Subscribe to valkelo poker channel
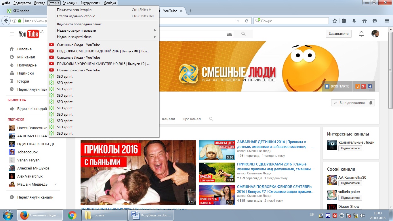 350,198
